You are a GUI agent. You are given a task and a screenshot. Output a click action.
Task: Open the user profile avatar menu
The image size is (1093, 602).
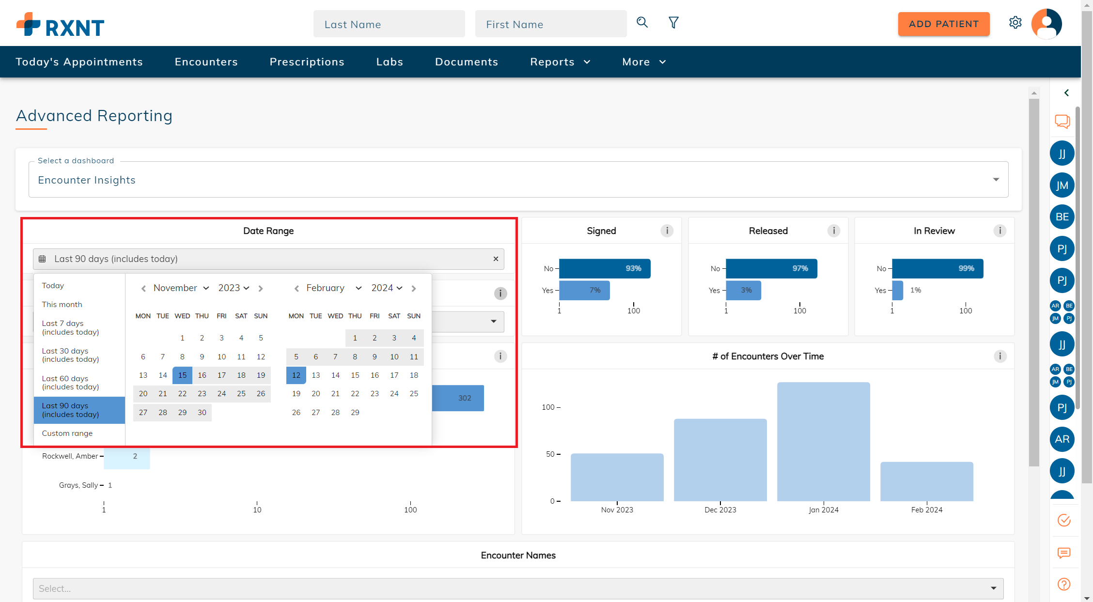(1046, 24)
